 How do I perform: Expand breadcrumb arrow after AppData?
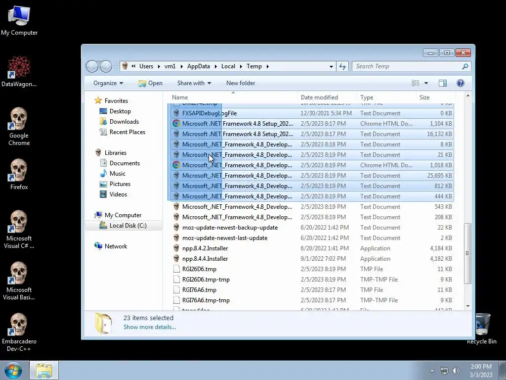(215, 66)
